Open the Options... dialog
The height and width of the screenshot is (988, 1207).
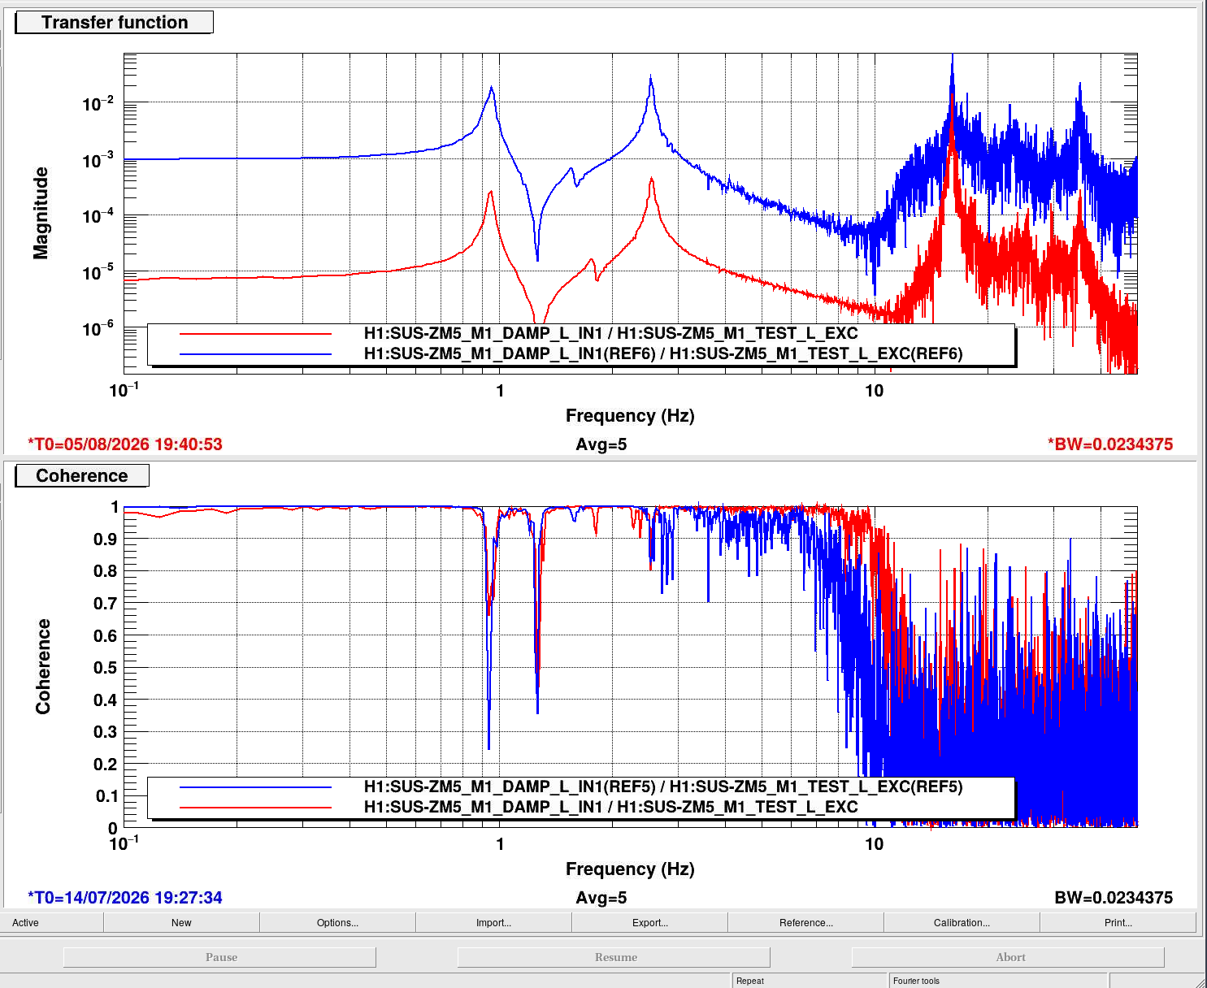(x=337, y=922)
